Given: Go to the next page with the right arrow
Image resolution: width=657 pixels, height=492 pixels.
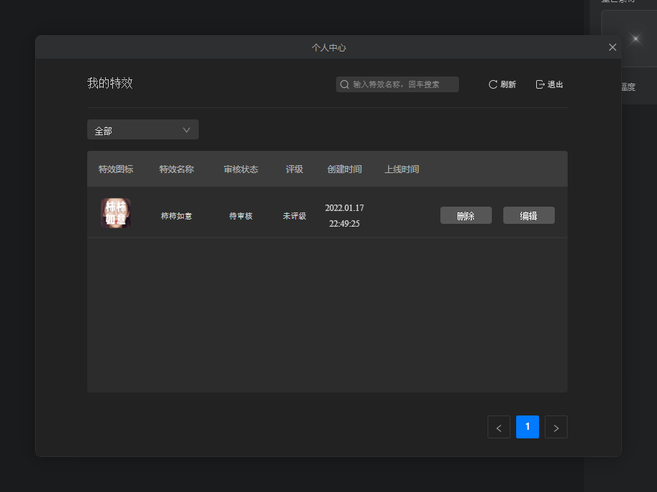Looking at the screenshot, I should coord(556,427).
